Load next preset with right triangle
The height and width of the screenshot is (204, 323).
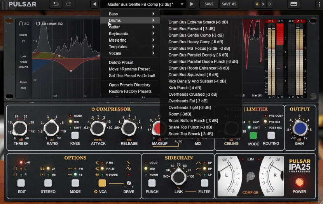click(x=192, y=4)
